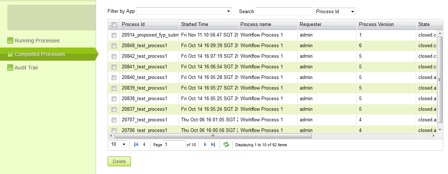Tick checkbox for 20914_proposed_fyp row
Screen dimensions: 448x174
pos(114,35)
